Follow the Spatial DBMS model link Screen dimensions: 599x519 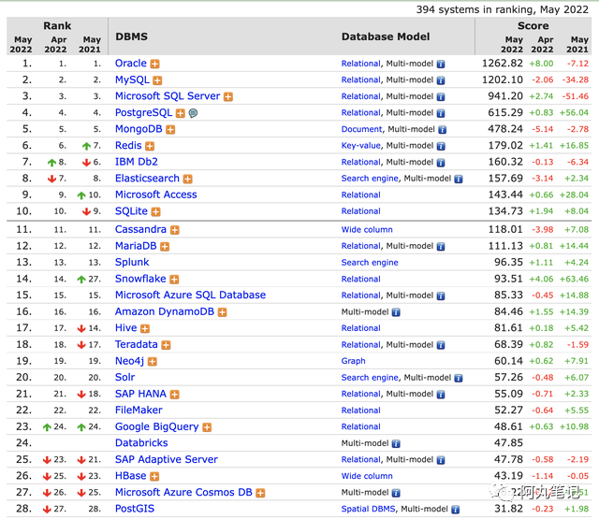click(369, 509)
